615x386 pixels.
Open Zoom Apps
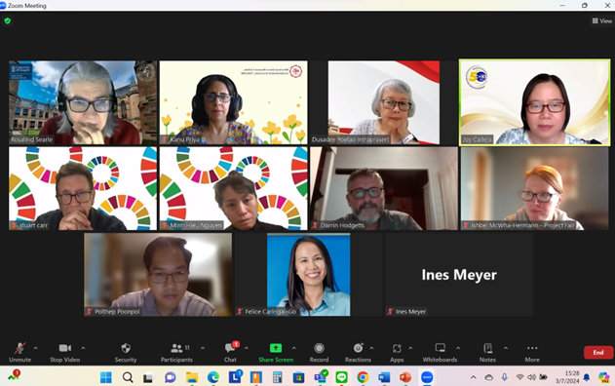point(397,352)
